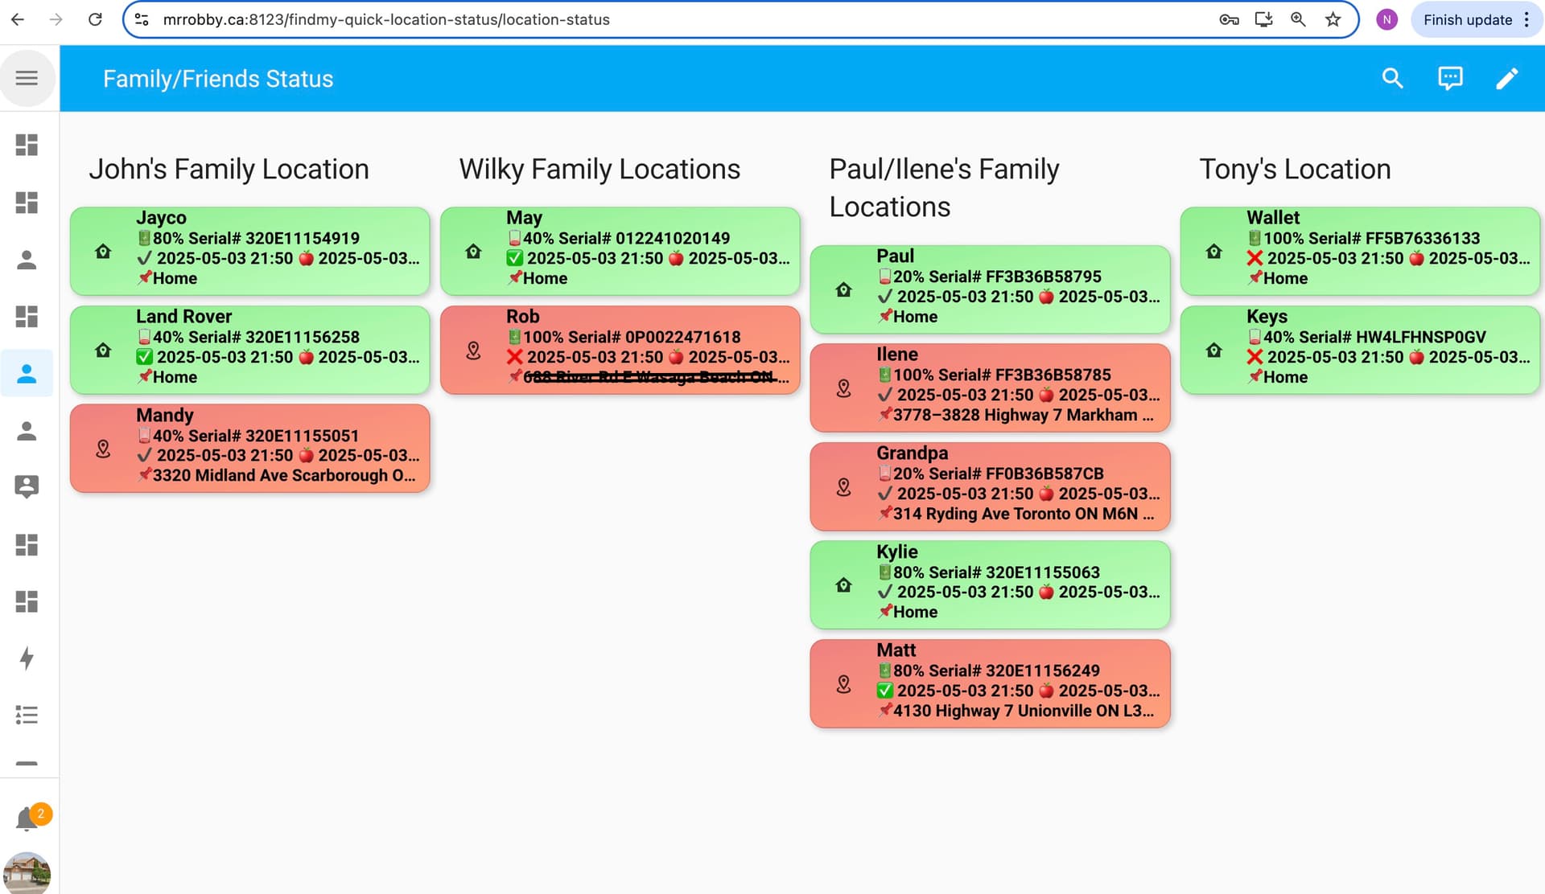The image size is (1545, 894).
Task: Click red X status on Wallet card
Action: (1254, 258)
